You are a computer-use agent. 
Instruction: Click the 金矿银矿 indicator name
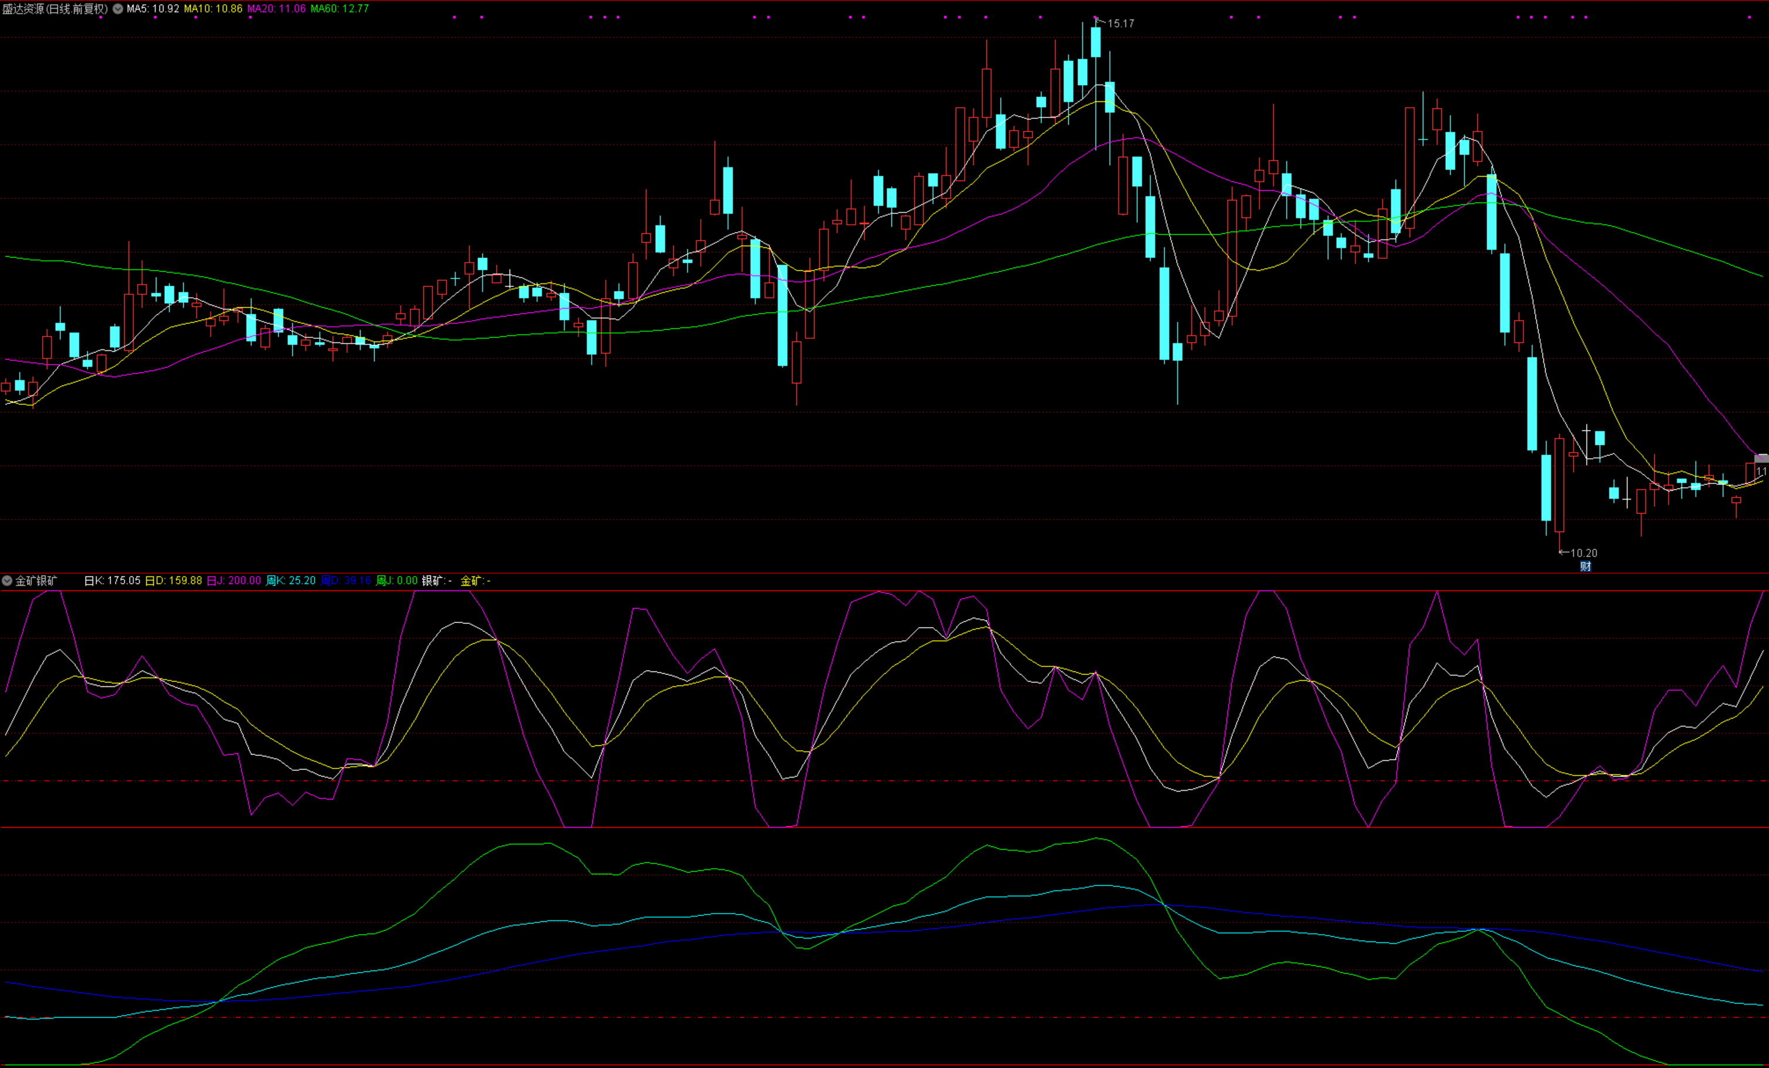(36, 581)
